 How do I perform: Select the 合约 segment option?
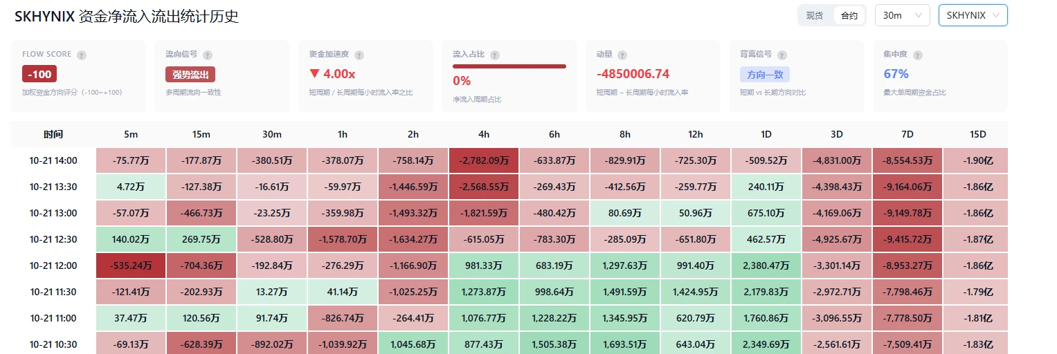tap(849, 15)
